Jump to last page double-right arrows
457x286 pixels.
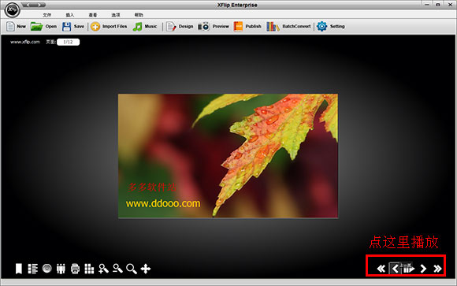click(437, 269)
